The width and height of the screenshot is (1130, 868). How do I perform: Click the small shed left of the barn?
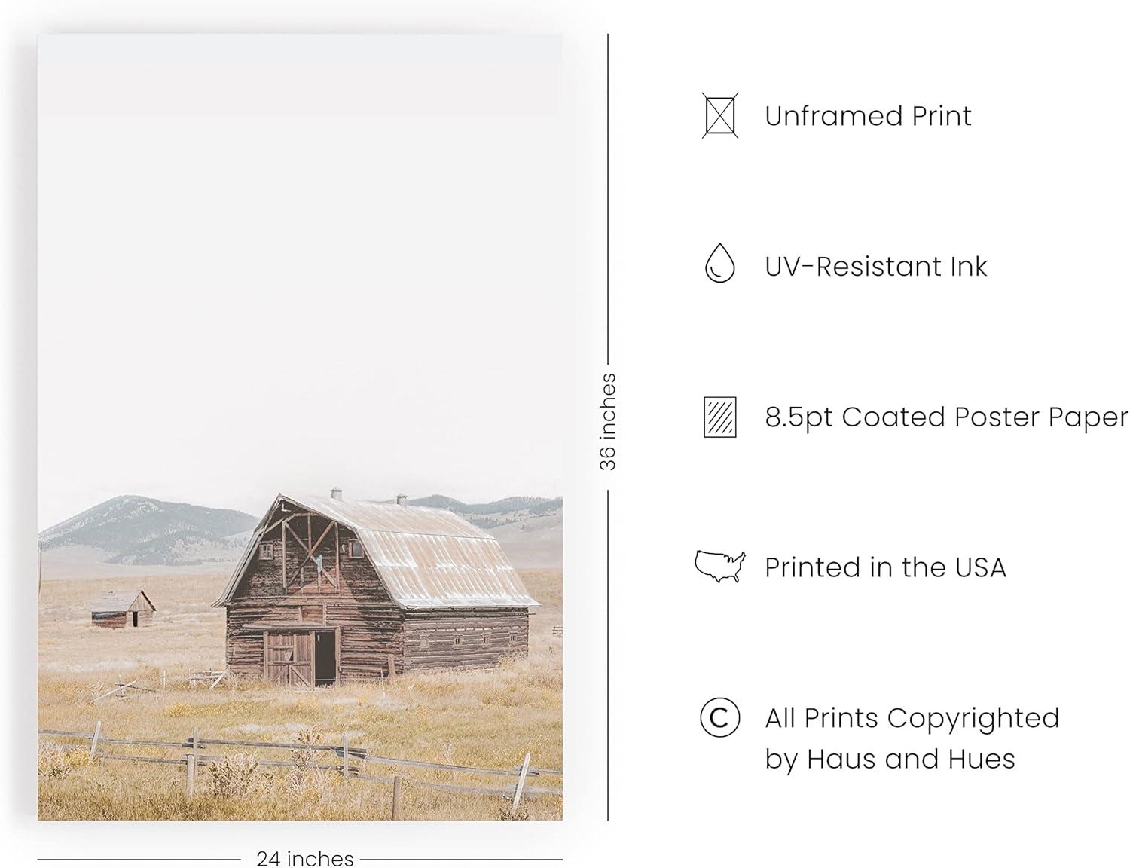pos(123,609)
